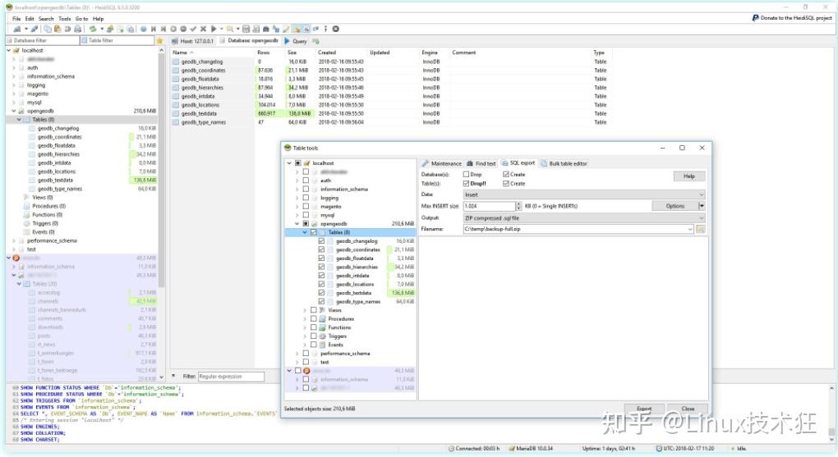This screenshot has height=457, width=838.
Task: Click the green checkmark Post icon
Action: pyautogui.click(x=193, y=29)
